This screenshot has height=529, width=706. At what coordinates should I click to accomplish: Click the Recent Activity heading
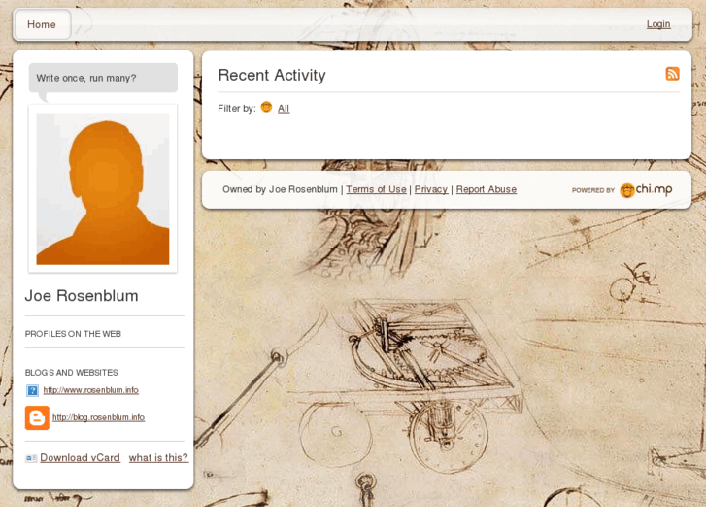pyautogui.click(x=272, y=75)
